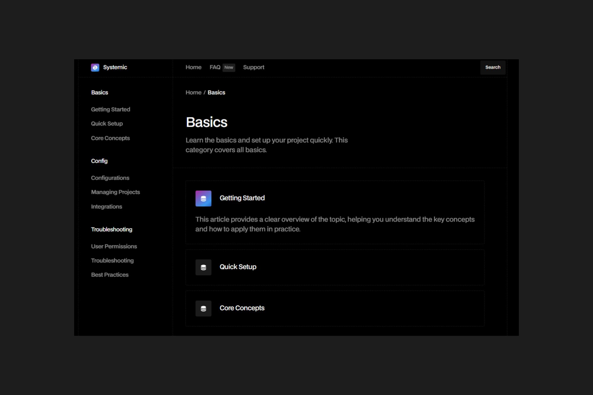Click the gradient Getting Started card icon
The width and height of the screenshot is (593, 395).
pyautogui.click(x=203, y=199)
